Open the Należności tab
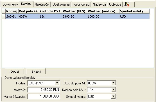Image resolution: width=156 pixels, height=102 pixels. 42,4
